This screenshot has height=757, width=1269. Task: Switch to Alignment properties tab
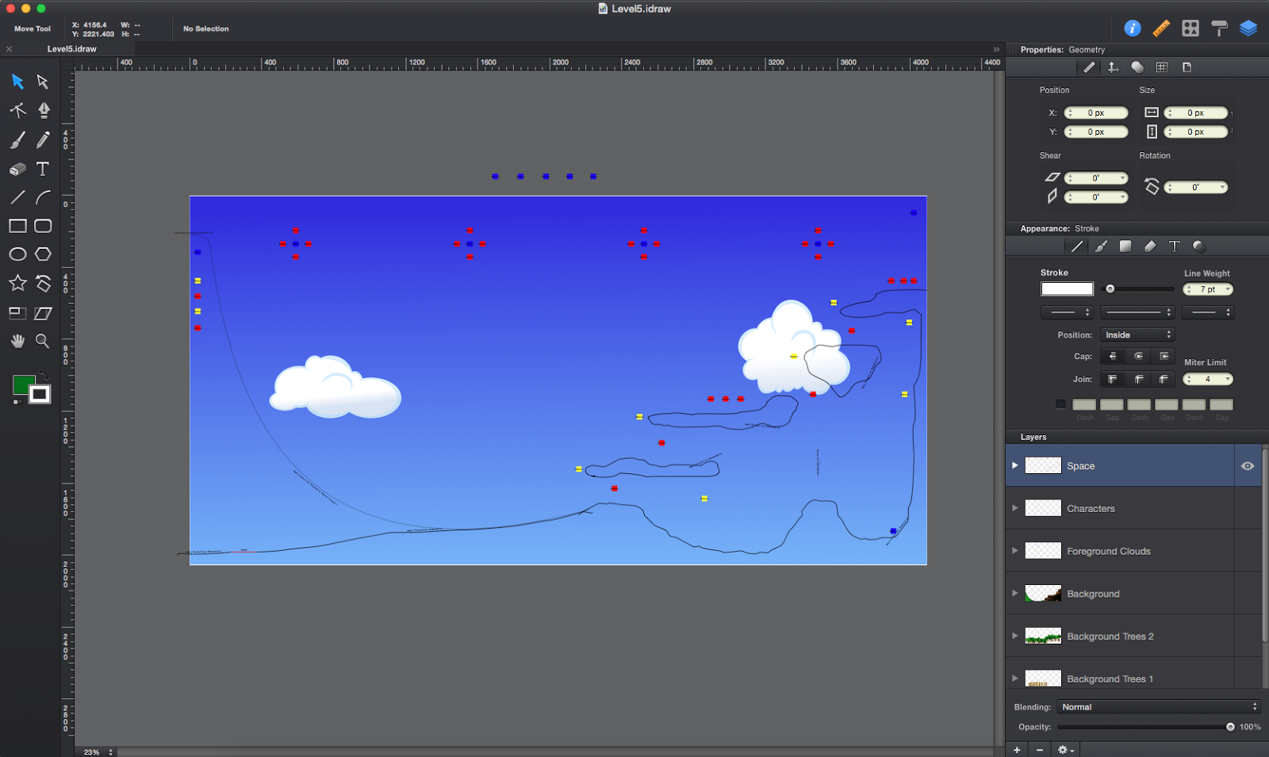pyautogui.click(x=1114, y=67)
